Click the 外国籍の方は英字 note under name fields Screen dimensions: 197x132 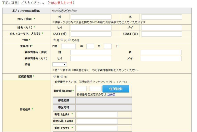99,22
